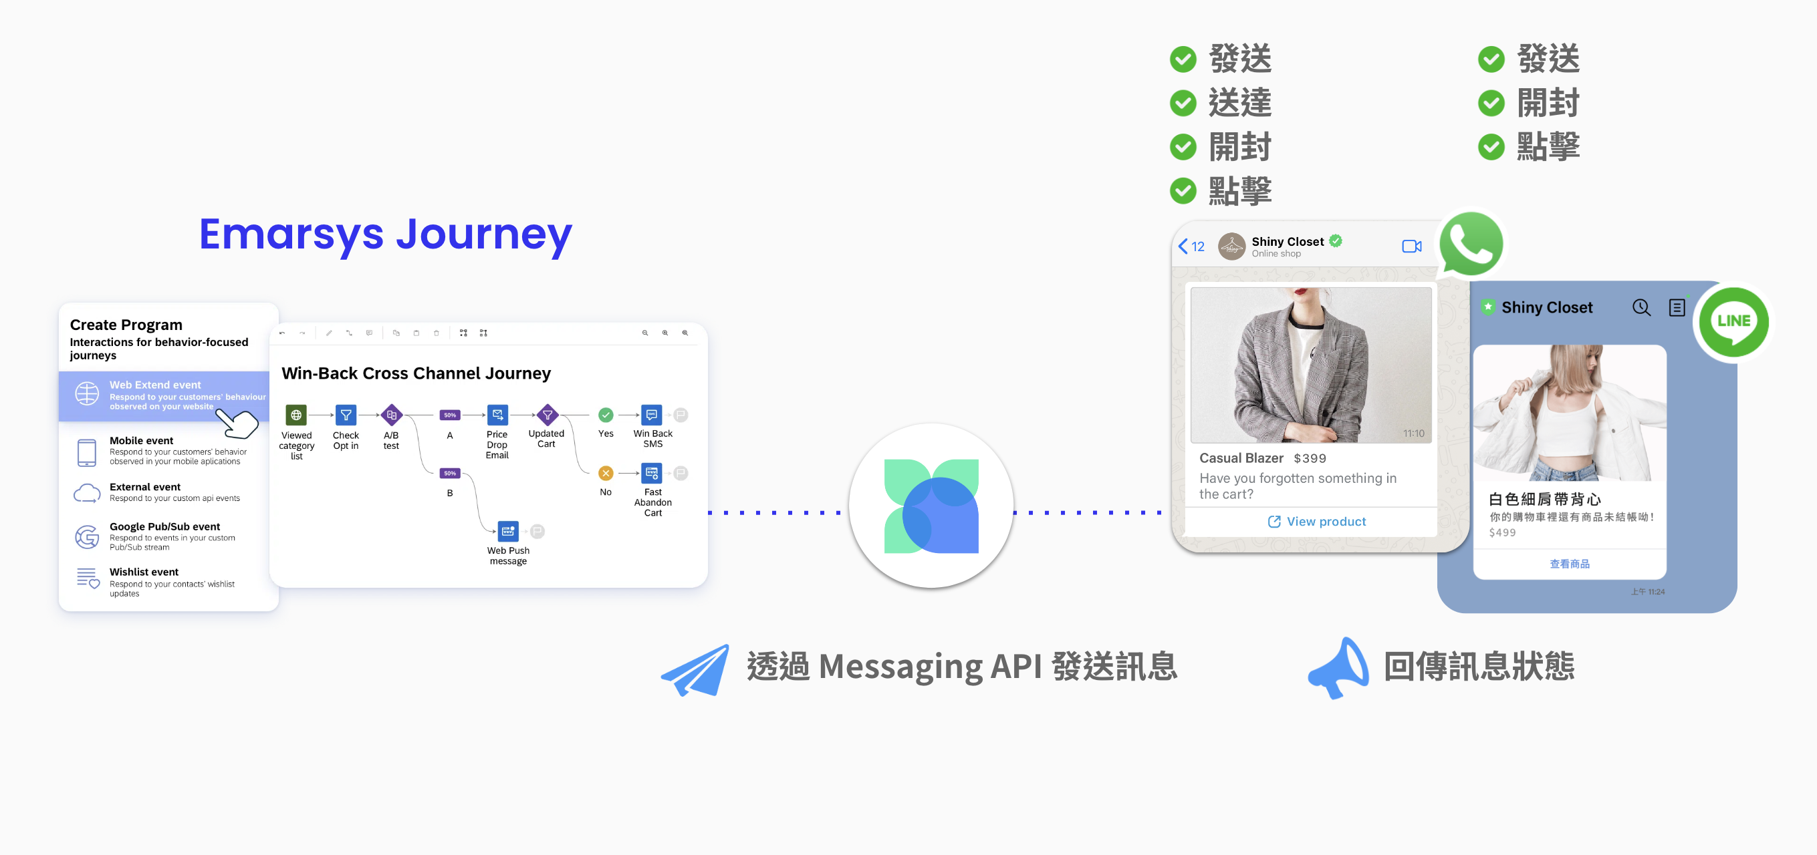
Task: Click the search icon in LINE header
Action: point(1641,307)
